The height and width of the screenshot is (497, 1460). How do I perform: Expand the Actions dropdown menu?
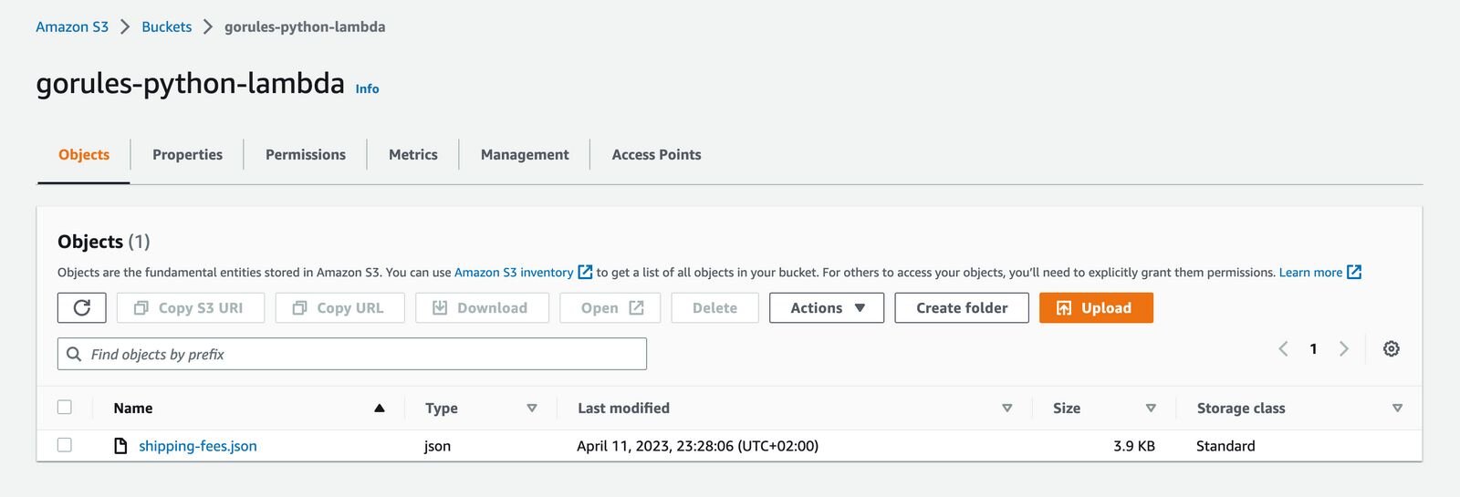click(x=826, y=308)
